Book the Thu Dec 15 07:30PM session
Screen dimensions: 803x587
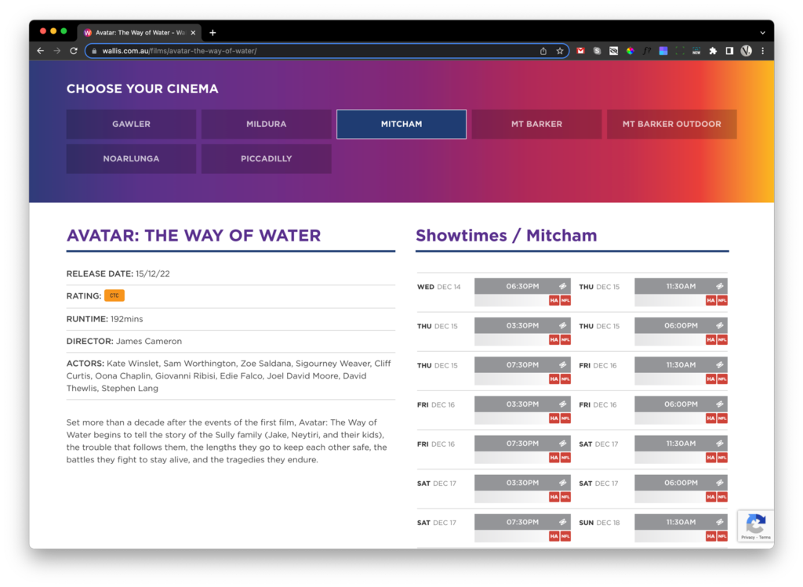(x=522, y=365)
